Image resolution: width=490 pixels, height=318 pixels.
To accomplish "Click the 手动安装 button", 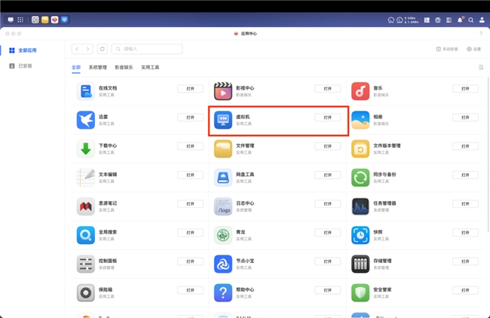I will click(x=447, y=49).
